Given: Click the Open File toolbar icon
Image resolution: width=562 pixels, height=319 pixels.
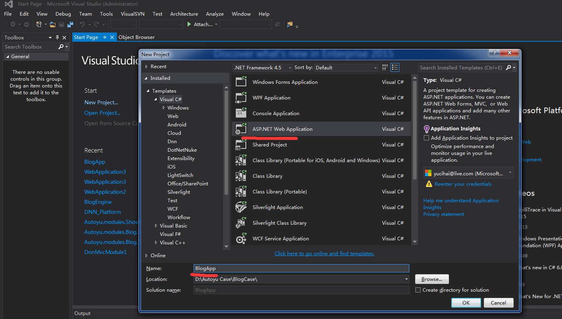Looking at the screenshot, I should 53,24.
